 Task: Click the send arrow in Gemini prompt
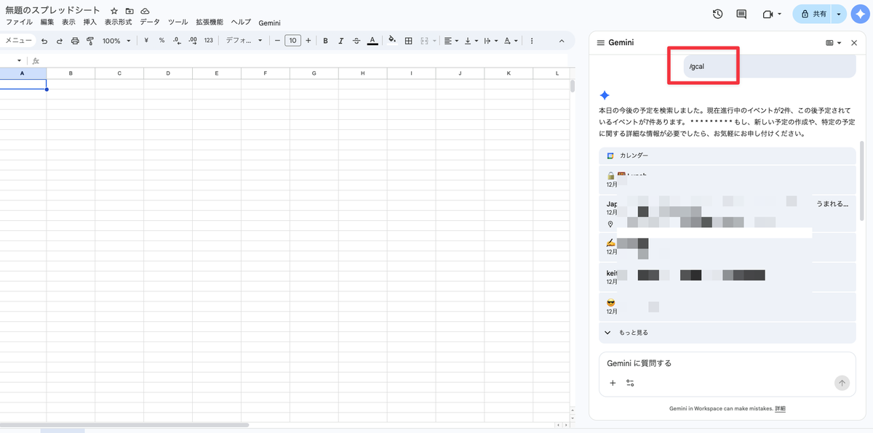point(842,383)
